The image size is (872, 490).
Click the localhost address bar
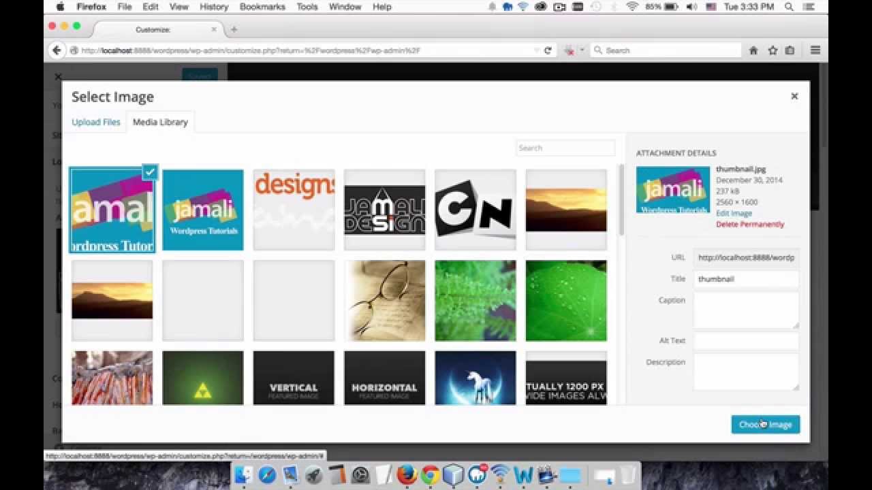tap(307, 50)
